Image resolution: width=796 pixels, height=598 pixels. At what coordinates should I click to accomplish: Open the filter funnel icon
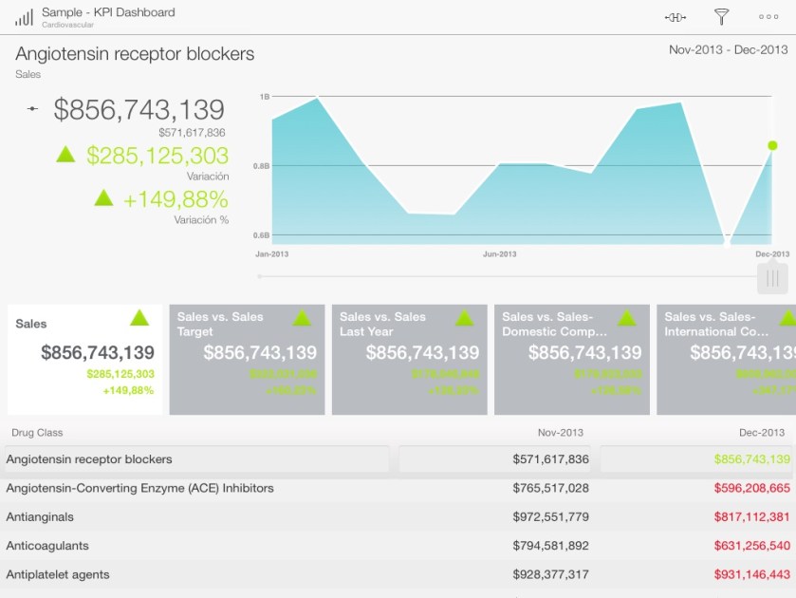pyautogui.click(x=721, y=17)
